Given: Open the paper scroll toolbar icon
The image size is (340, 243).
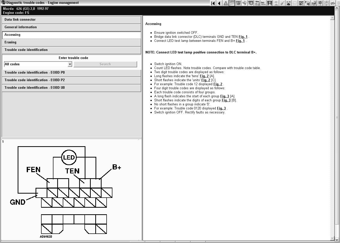Looking at the screenshot, I should [x=295, y=3].
